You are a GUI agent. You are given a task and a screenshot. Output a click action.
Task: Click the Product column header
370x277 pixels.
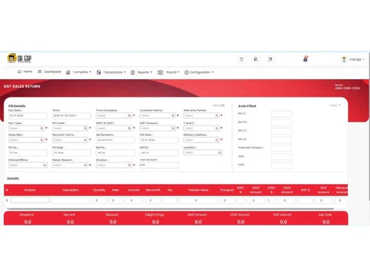[30, 190]
